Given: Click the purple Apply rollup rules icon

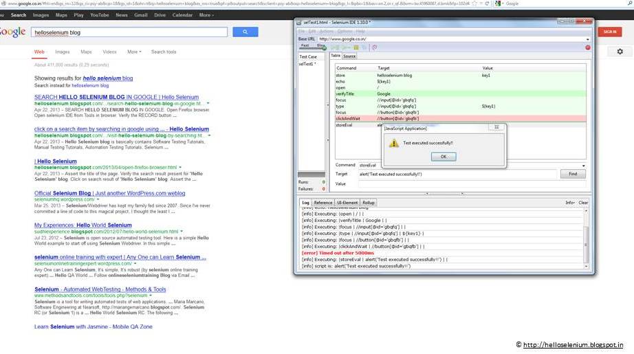Looking at the screenshot, I should (375, 47).
